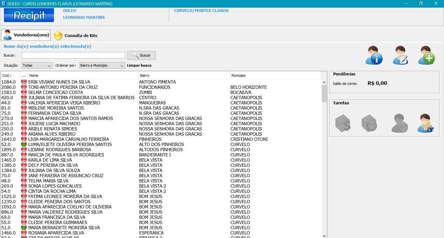Click the Buscar button with magnifier
This screenshot has width=444, height=238.
tap(141, 55)
